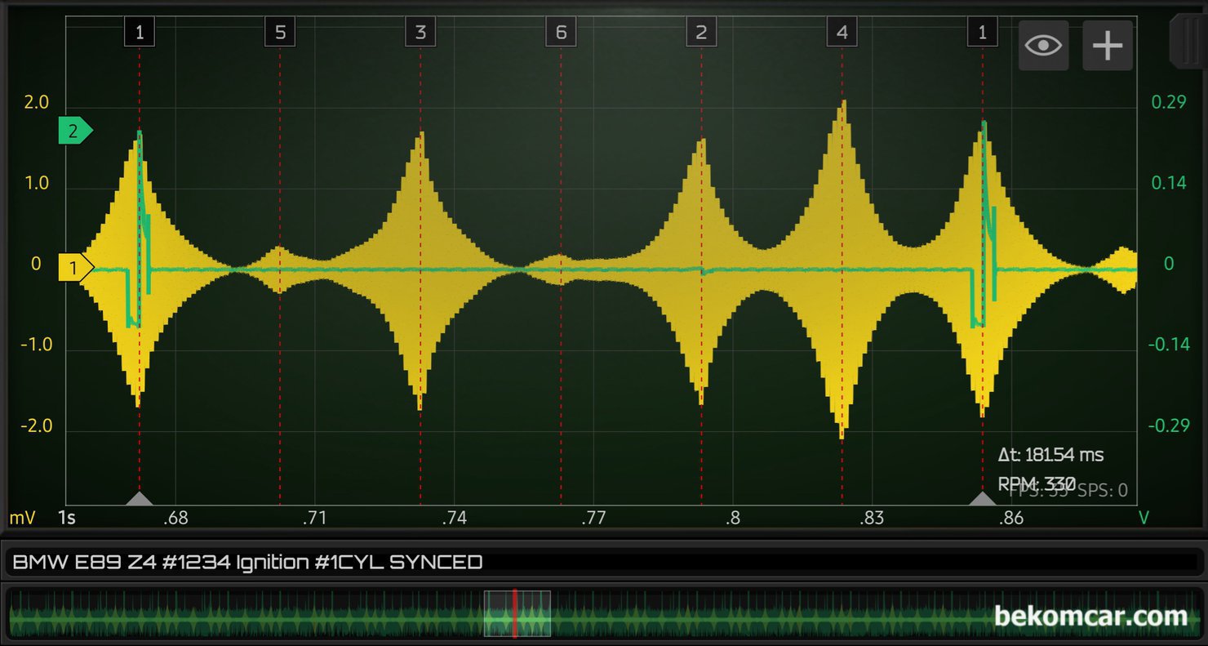Click the red playhead in overview waveform
The height and width of the screenshot is (646, 1208).
[x=515, y=614]
